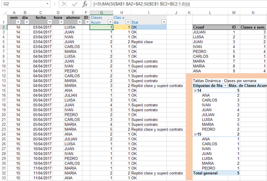
Task: Click the Insert Function fx icon
Action: click(x=85, y=4)
